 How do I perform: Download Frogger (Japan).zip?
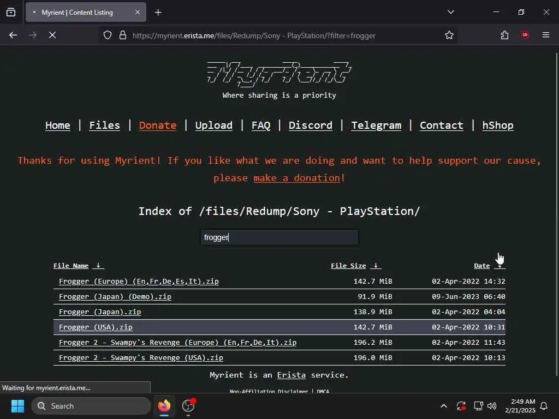100,312
